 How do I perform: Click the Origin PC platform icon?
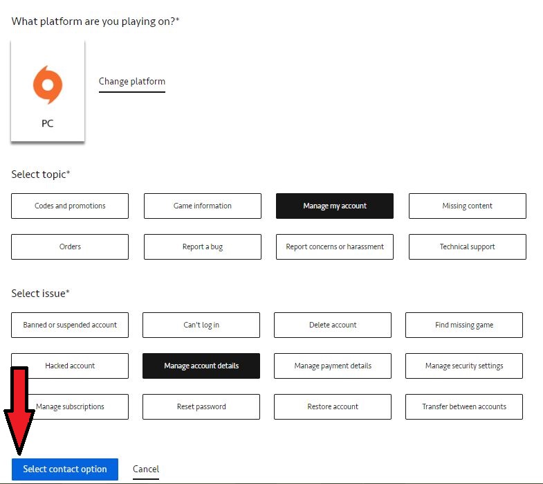[x=48, y=85]
